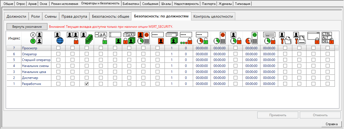The image size is (344, 129).
Task: Click the input field with green user icon
Action: [115, 38]
